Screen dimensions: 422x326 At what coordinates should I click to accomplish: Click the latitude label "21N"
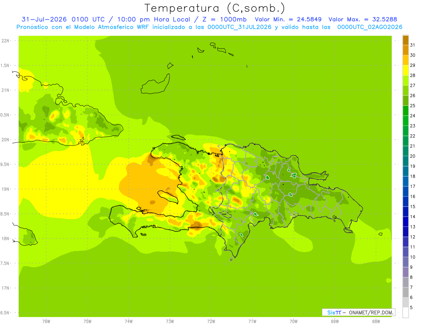click(6, 90)
